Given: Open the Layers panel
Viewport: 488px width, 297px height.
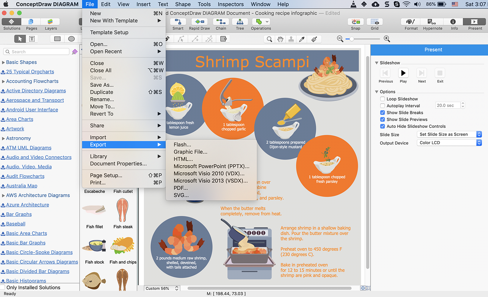Looking at the screenshot, I should tap(51, 22).
